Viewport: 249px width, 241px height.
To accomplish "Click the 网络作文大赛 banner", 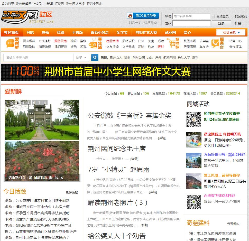I will pyautogui.click(x=124, y=72).
